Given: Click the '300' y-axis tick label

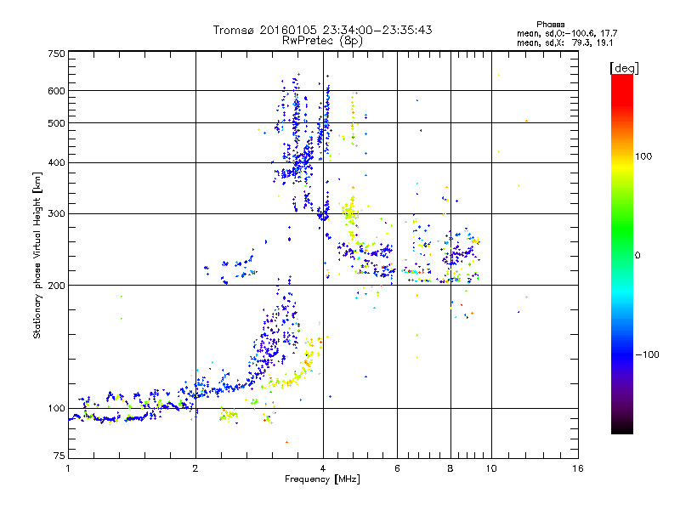Looking at the screenshot, I should pos(56,214).
